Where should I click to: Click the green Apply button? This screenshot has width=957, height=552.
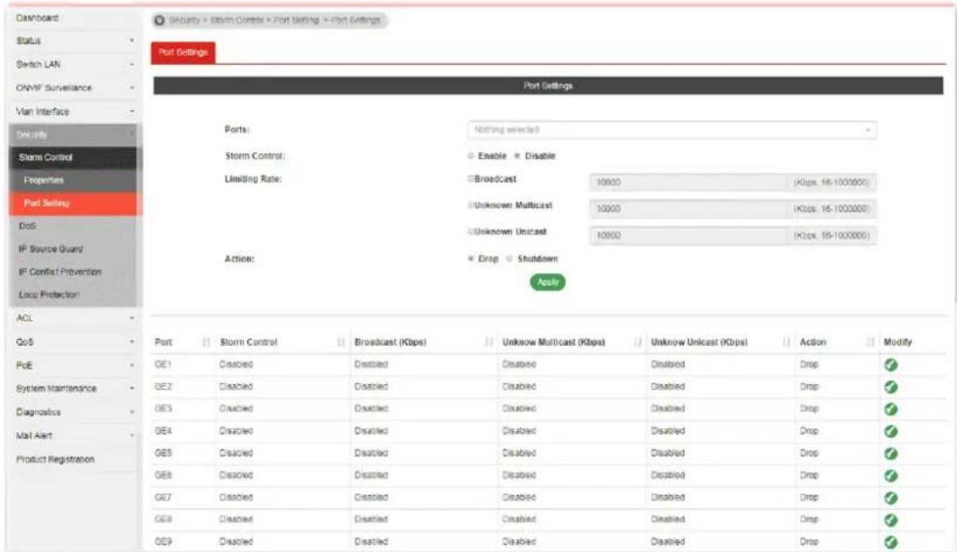point(547,282)
